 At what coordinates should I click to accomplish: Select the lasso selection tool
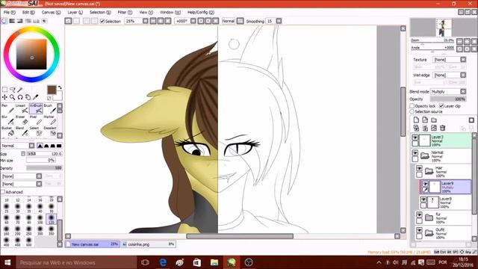click(13, 90)
